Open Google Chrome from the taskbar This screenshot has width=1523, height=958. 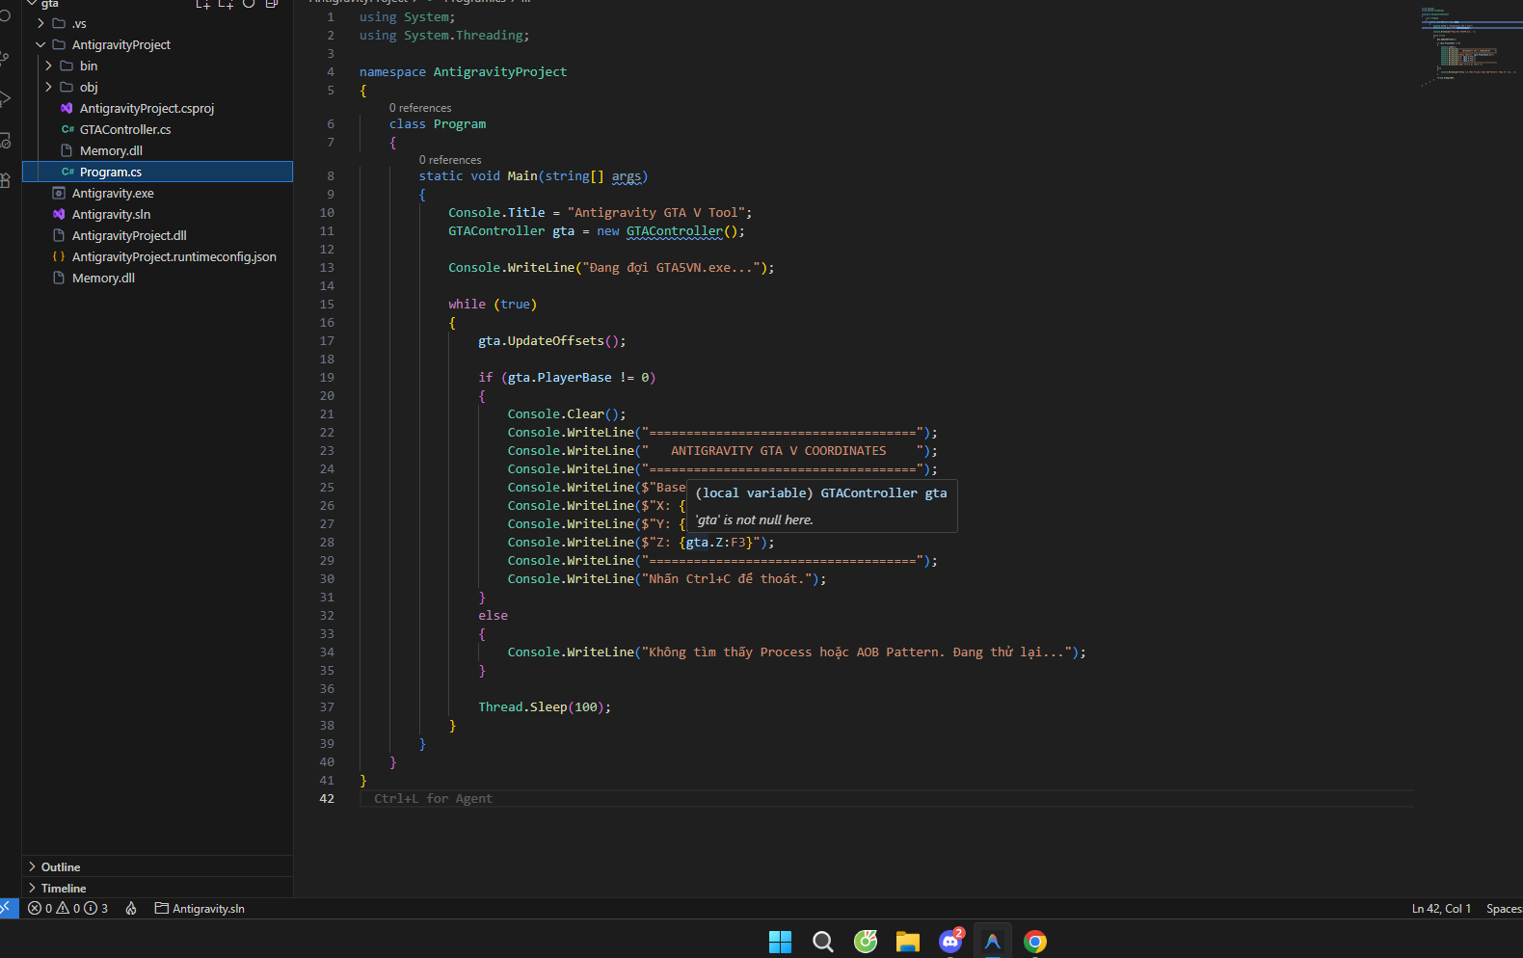pos(1035,942)
